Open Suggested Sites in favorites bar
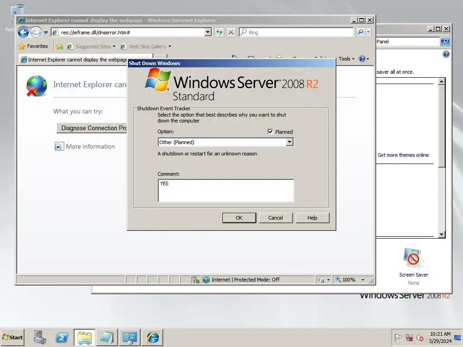The width and height of the screenshot is (463, 347). click(90, 47)
